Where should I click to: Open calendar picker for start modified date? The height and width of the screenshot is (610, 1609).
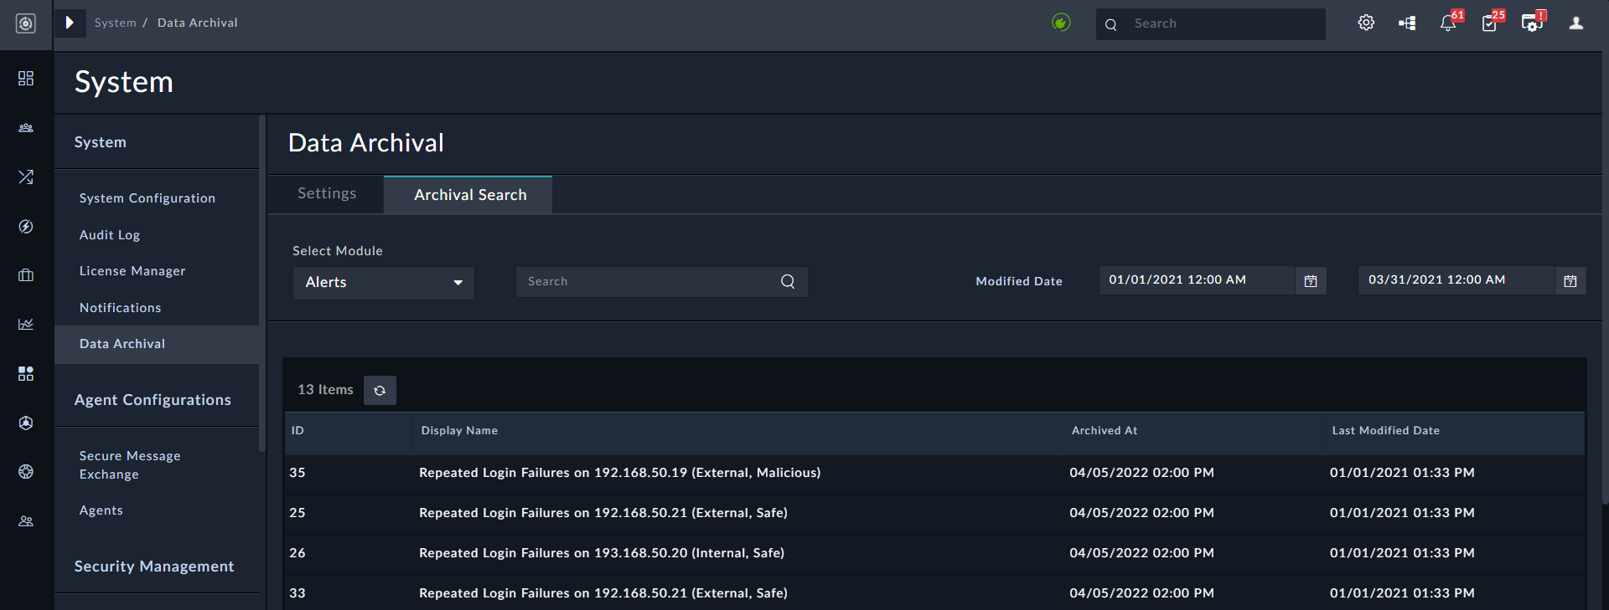[x=1311, y=281]
